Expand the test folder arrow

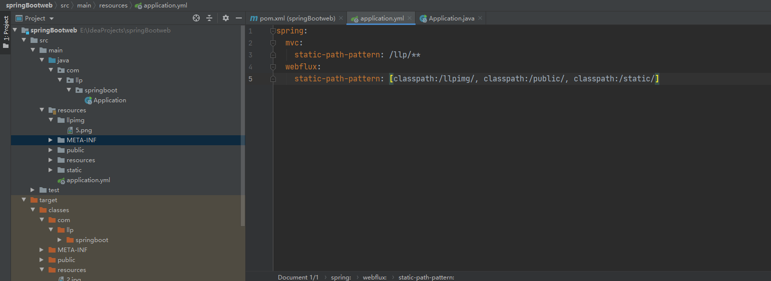click(x=33, y=190)
